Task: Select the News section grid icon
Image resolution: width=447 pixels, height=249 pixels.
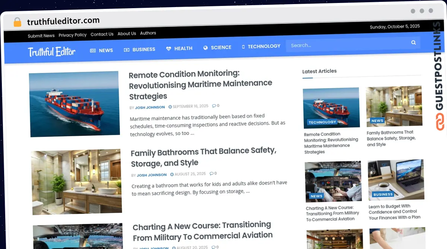Action: coord(92,50)
